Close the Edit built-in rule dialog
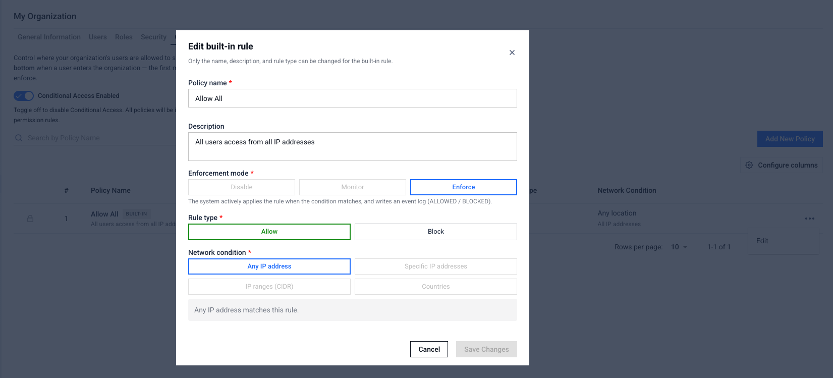The height and width of the screenshot is (378, 833). click(512, 52)
